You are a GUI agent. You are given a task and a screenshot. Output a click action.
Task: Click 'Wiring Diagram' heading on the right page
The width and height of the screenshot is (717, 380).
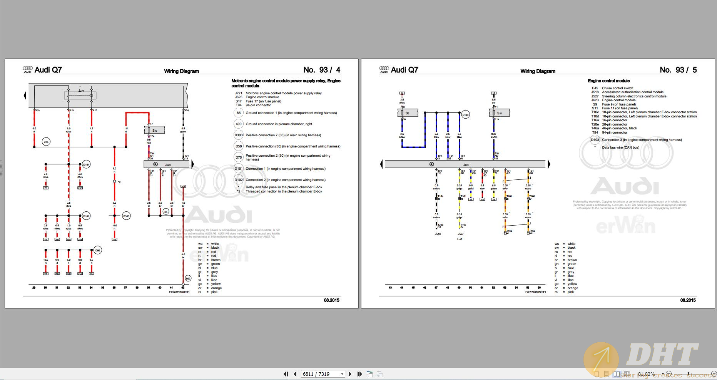[x=538, y=71]
